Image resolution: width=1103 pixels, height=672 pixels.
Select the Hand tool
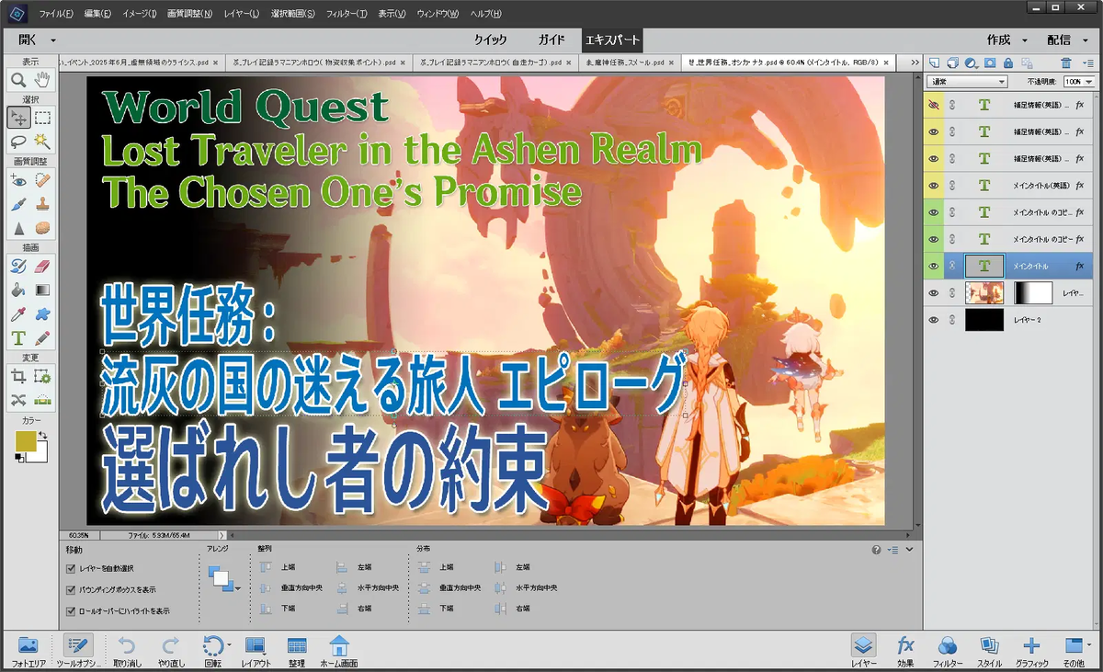pos(42,81)
